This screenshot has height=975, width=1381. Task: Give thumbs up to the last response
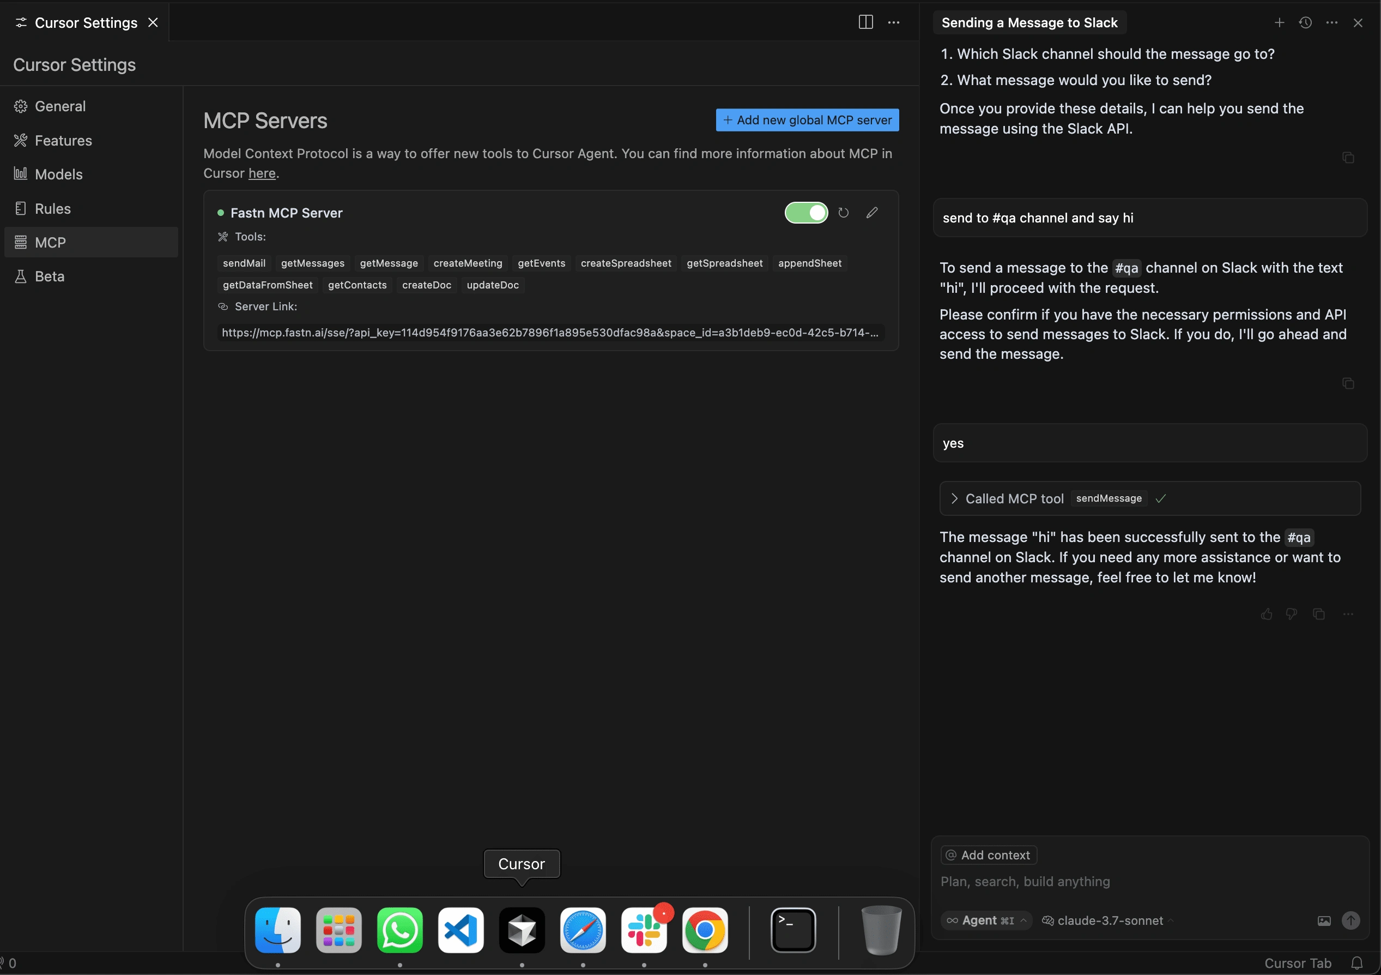tap(1266, 614)
